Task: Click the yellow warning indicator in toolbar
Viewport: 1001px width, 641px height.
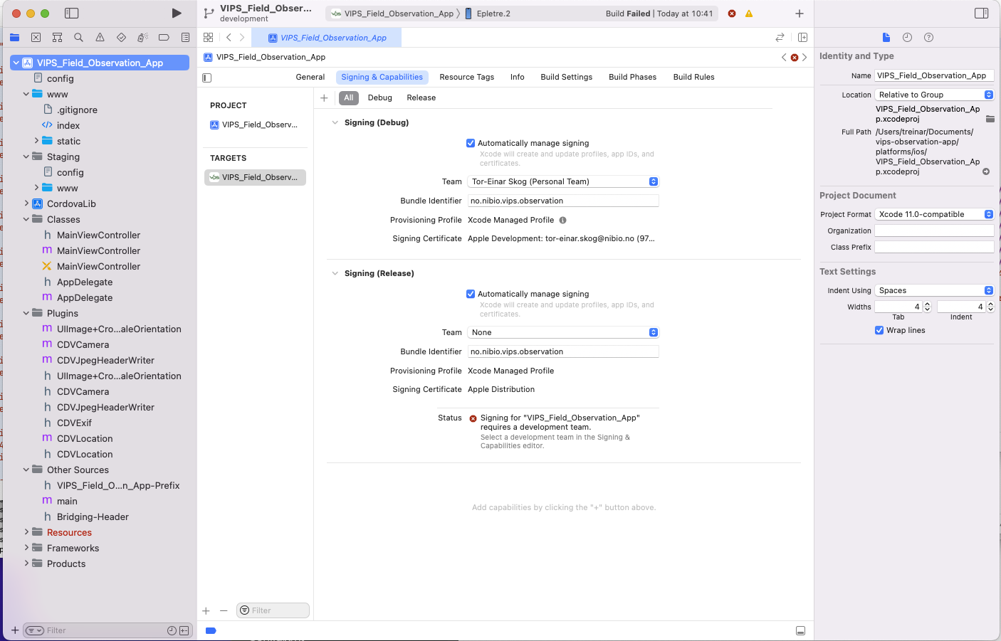Action: [749, 14]
